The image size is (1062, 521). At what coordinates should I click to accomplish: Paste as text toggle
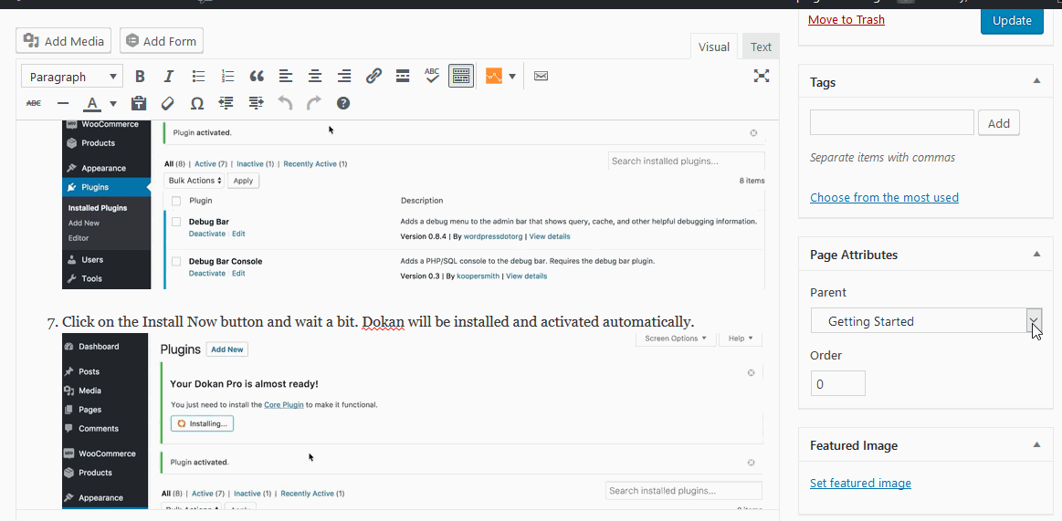coord(139,103)
